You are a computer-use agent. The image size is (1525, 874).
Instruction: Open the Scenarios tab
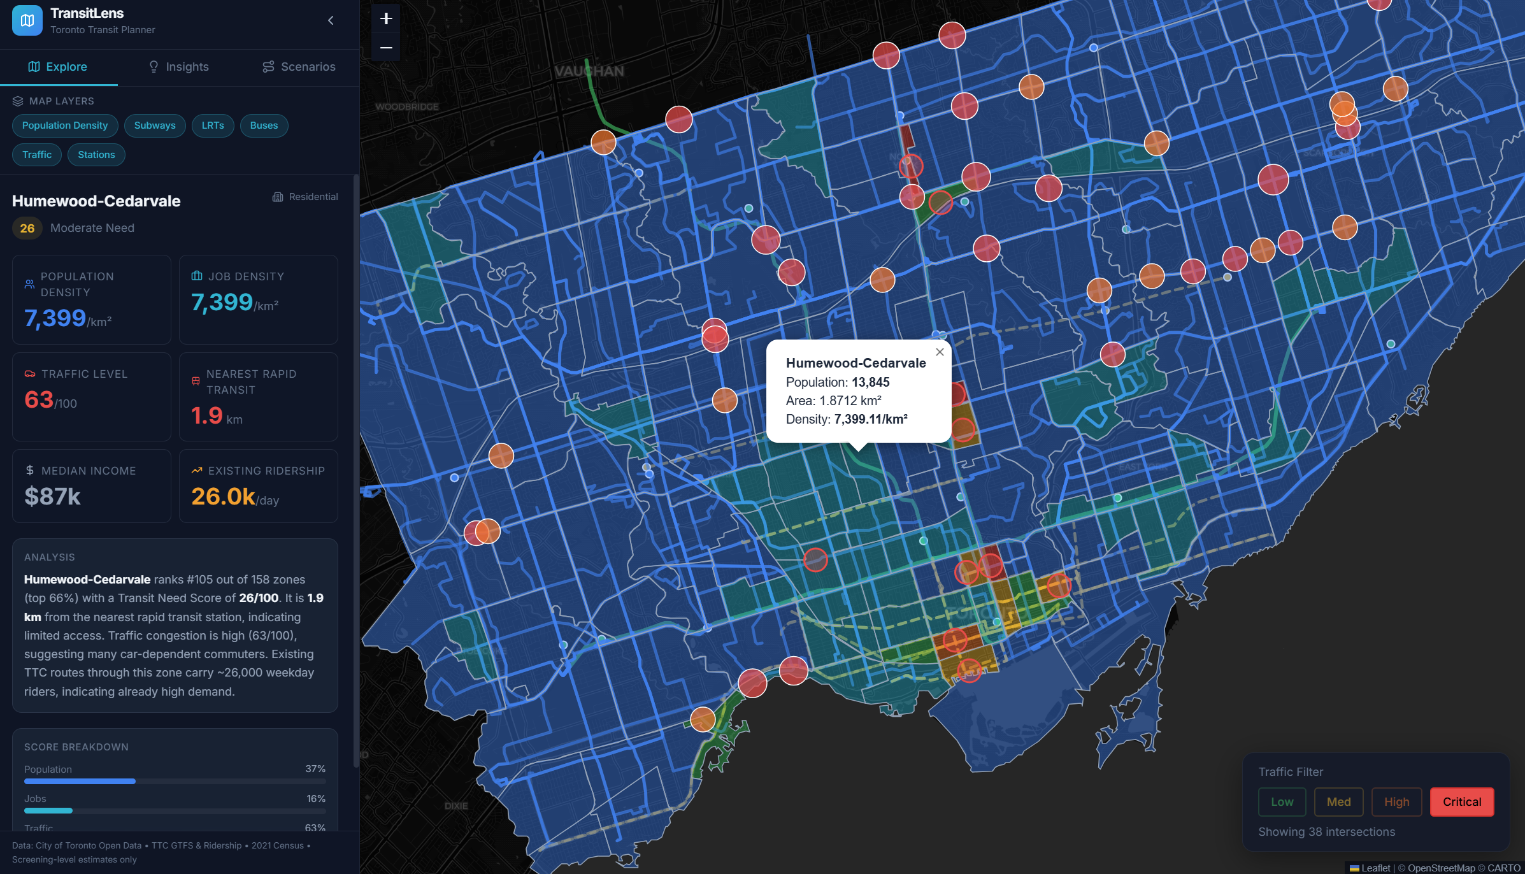299,67
